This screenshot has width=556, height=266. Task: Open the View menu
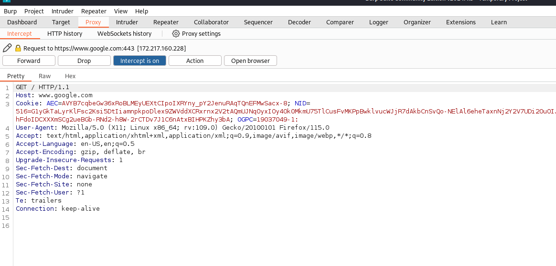coord(121,11)
